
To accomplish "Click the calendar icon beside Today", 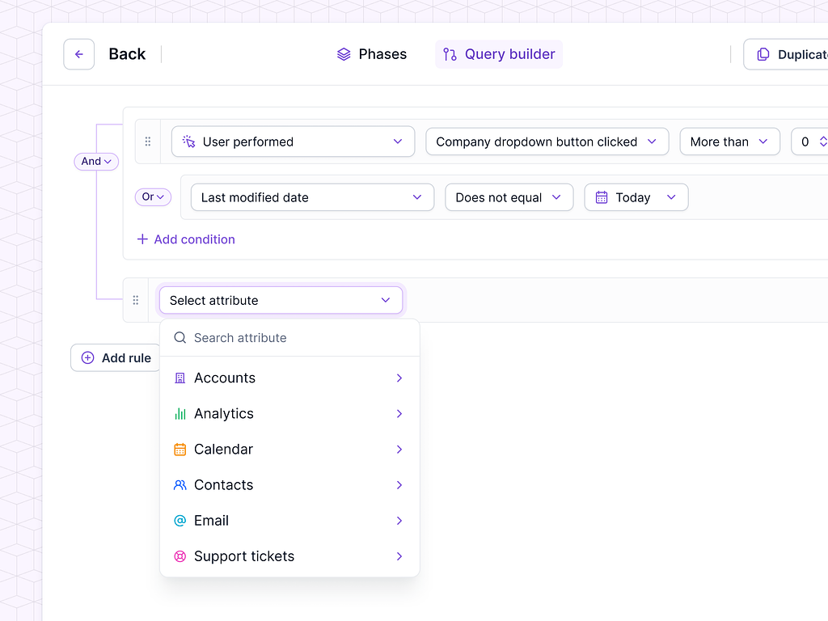I will click(x=602, y=197).
